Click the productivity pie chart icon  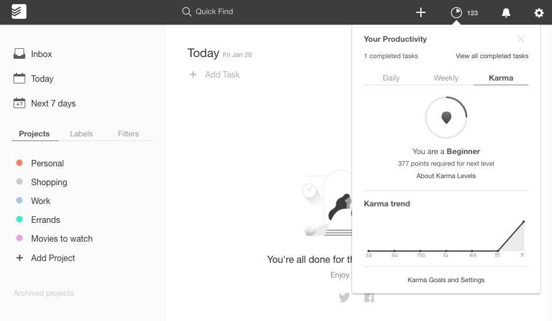tap(456, 13)
